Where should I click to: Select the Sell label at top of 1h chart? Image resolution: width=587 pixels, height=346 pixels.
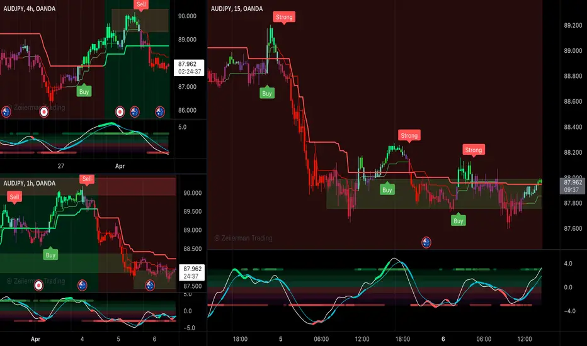pyautogui.click(x=87, y=179)
